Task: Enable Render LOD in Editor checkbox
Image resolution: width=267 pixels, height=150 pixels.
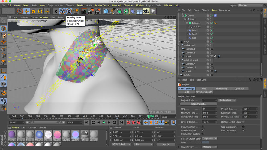Action: 244,122
